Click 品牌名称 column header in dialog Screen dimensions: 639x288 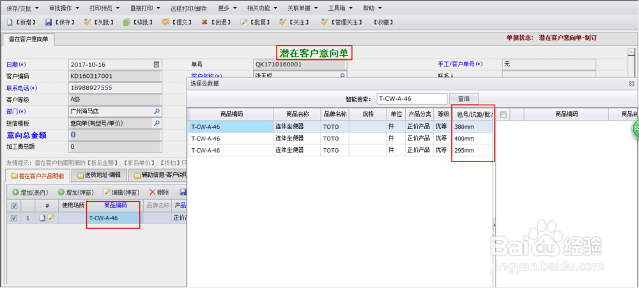tap(335, 114)
